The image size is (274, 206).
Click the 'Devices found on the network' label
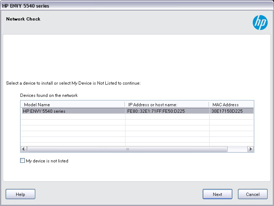pos(49,95)
